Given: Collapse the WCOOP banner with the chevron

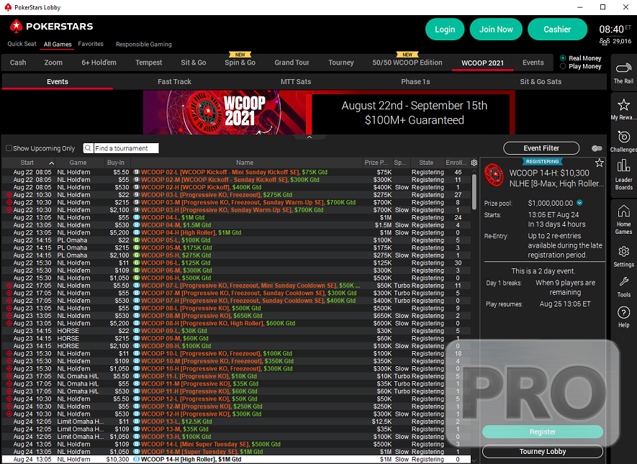Looking at the screenshot, I should (x=310, y=137).
